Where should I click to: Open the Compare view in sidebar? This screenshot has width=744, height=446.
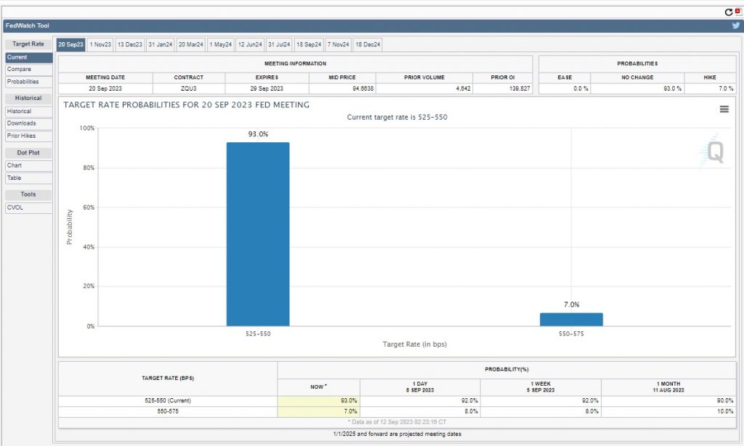pos(29,69)
